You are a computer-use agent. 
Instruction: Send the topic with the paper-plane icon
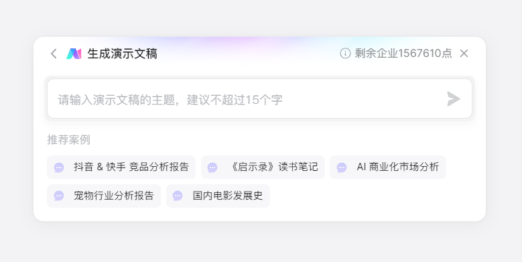[x=454, y=99]
